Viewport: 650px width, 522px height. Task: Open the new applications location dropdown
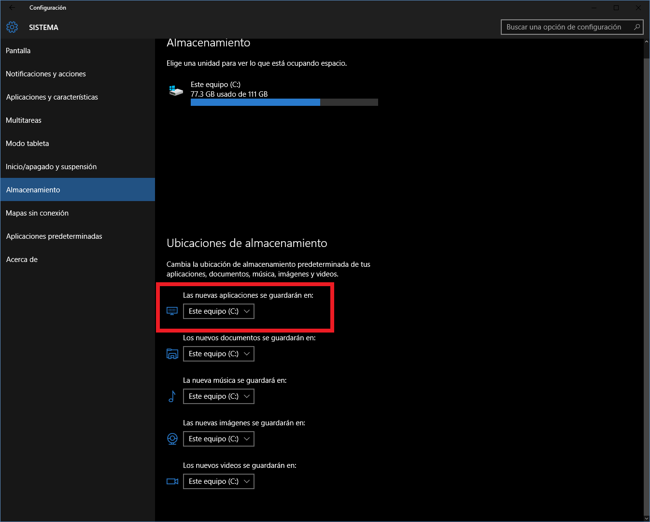[218, 311]
